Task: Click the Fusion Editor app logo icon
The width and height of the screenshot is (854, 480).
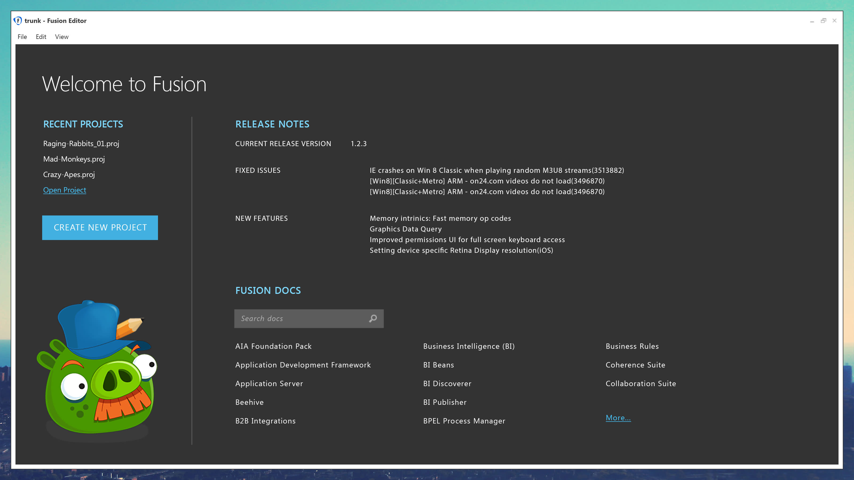Action: [x=18, y=21]
